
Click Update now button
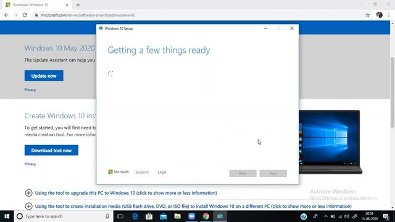click(44, 76)
